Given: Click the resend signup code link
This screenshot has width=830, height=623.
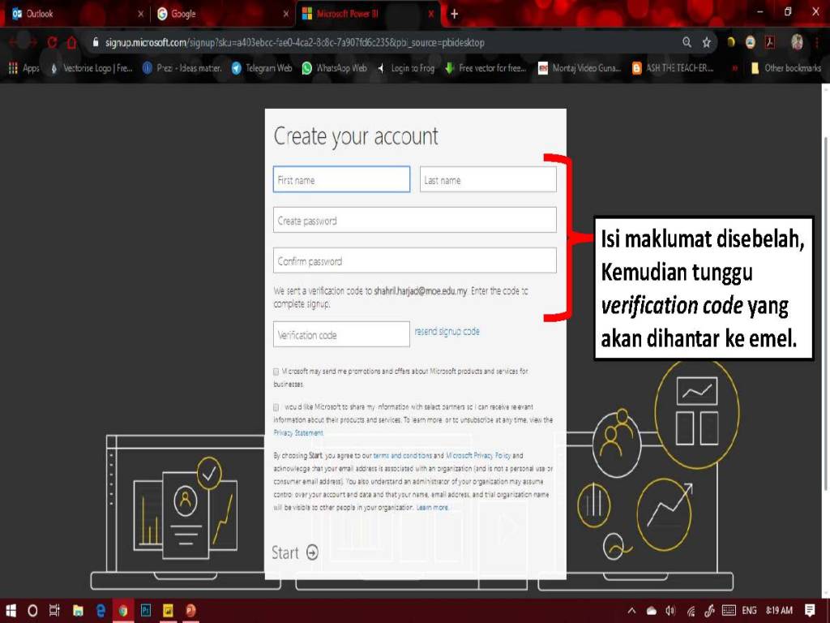Looking at the screenshot, I should click(447, 332).
